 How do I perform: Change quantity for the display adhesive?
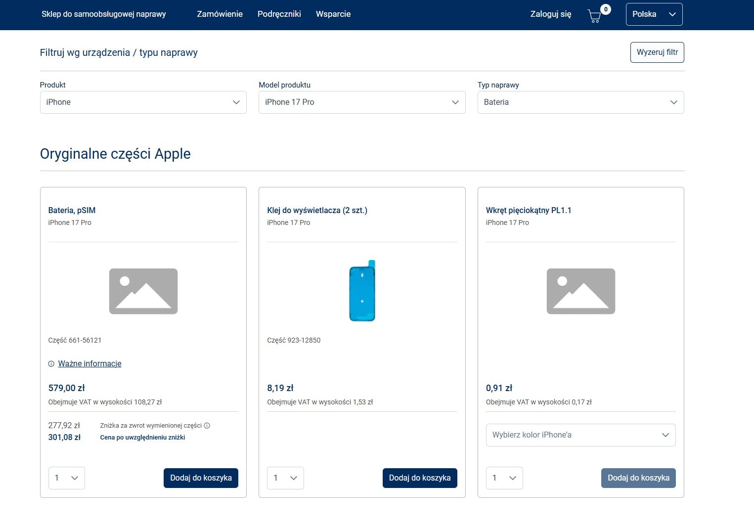[285, 478]
